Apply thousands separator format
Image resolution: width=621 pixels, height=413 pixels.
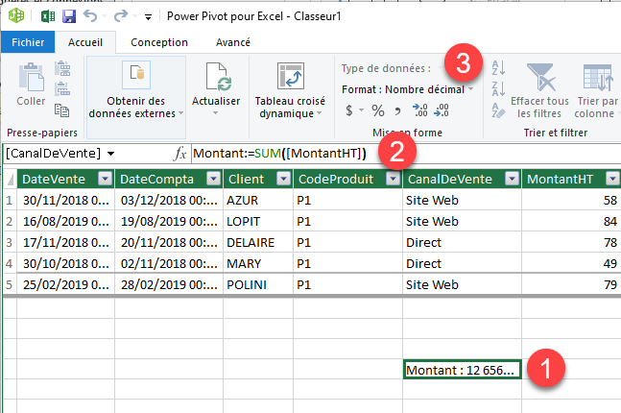(x=397, y=111)
